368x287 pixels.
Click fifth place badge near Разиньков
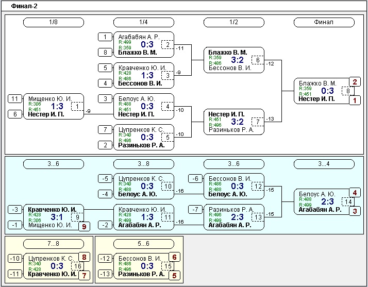[x=174, y=276]
